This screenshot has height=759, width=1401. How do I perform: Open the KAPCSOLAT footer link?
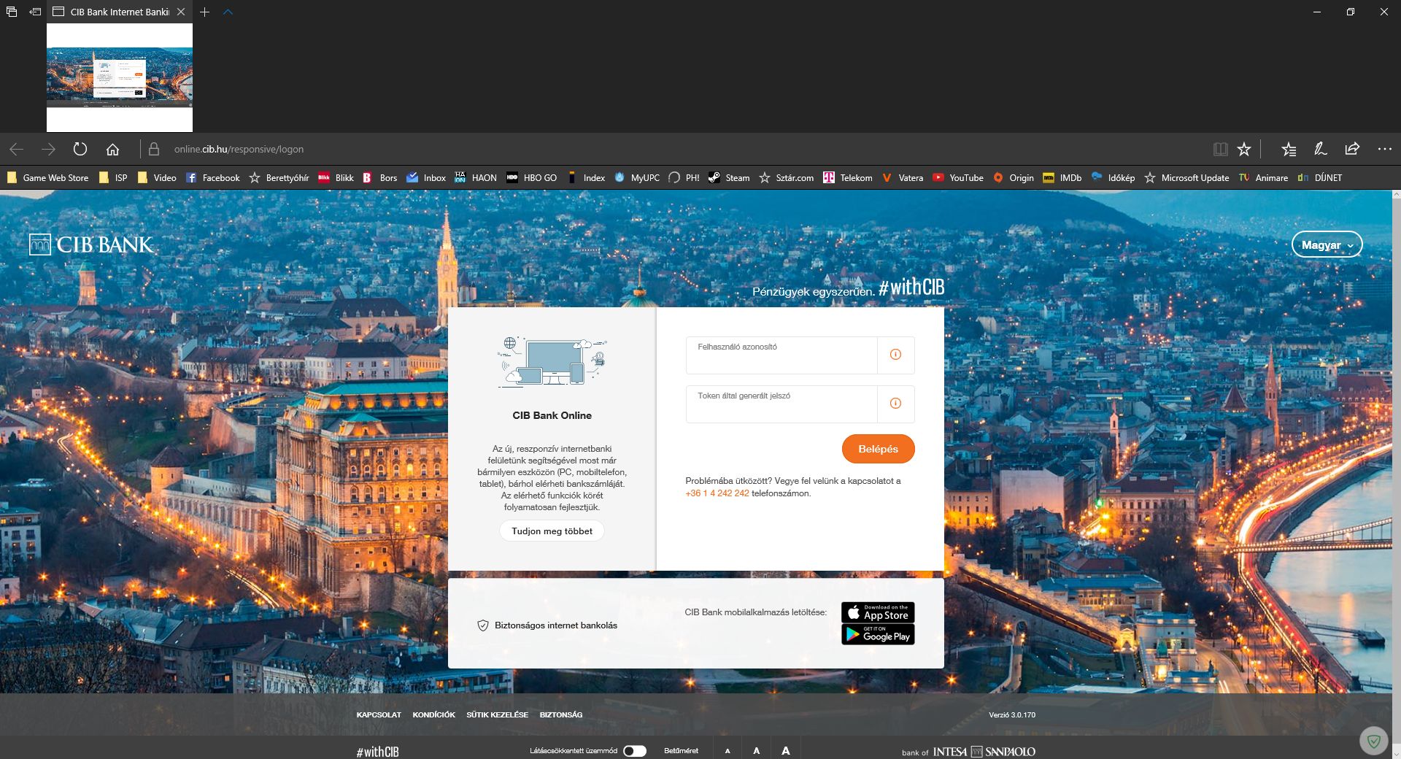pos(379,715)
